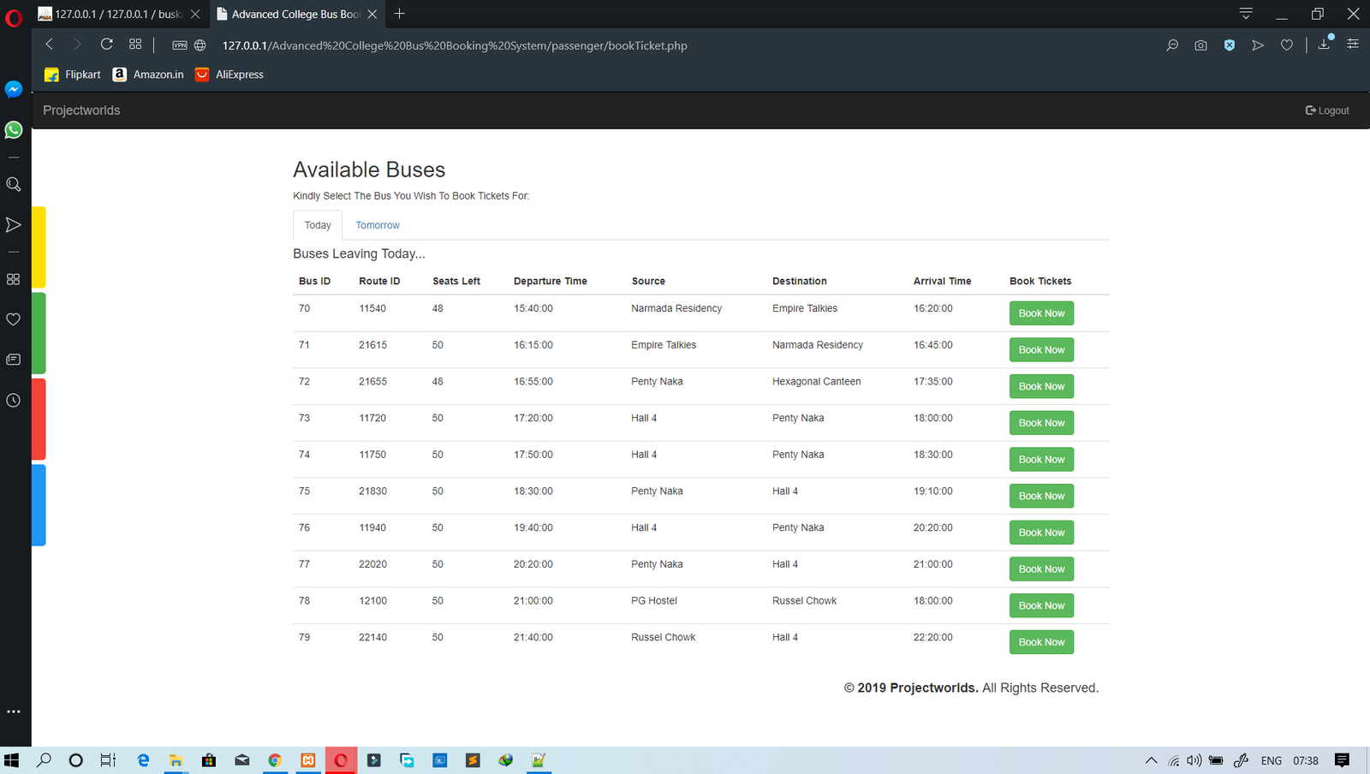Click the yellow color strip at the left edge

pyautogui.click(x=39, y=247)
